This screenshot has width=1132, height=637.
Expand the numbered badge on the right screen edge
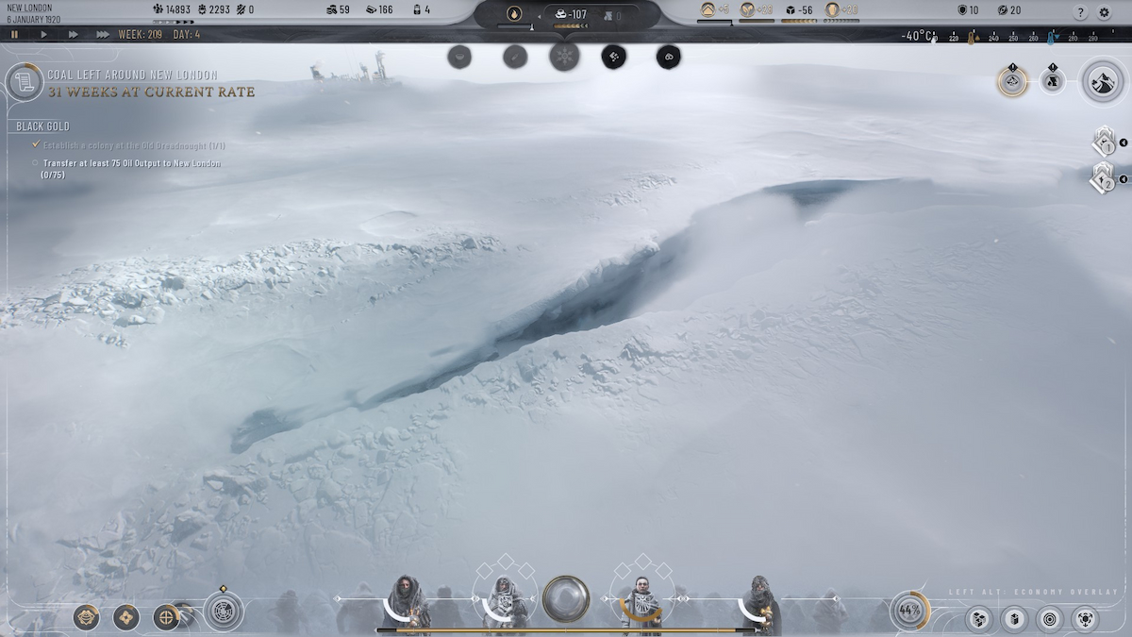(x=1122, y=142)
